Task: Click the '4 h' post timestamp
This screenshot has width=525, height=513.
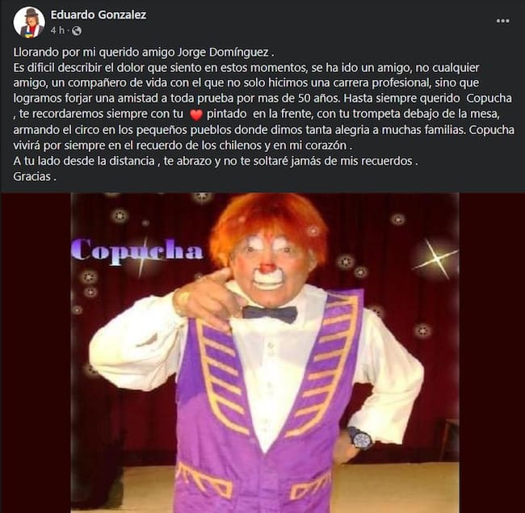Action: click(58, 30)
